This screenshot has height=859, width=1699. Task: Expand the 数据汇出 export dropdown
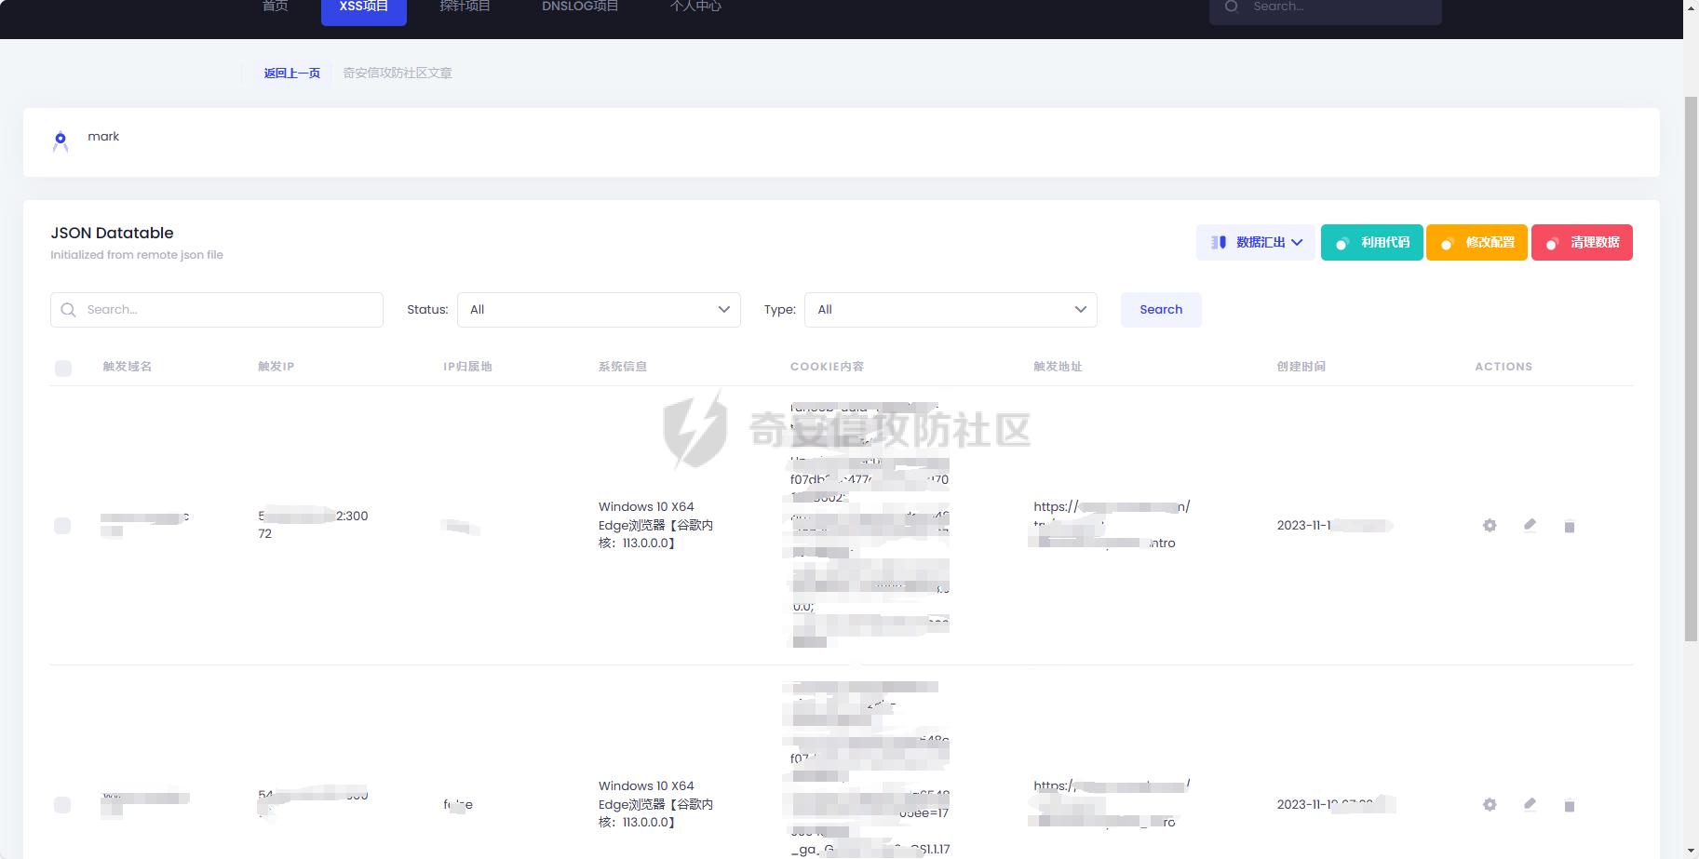pos(1255,243)
